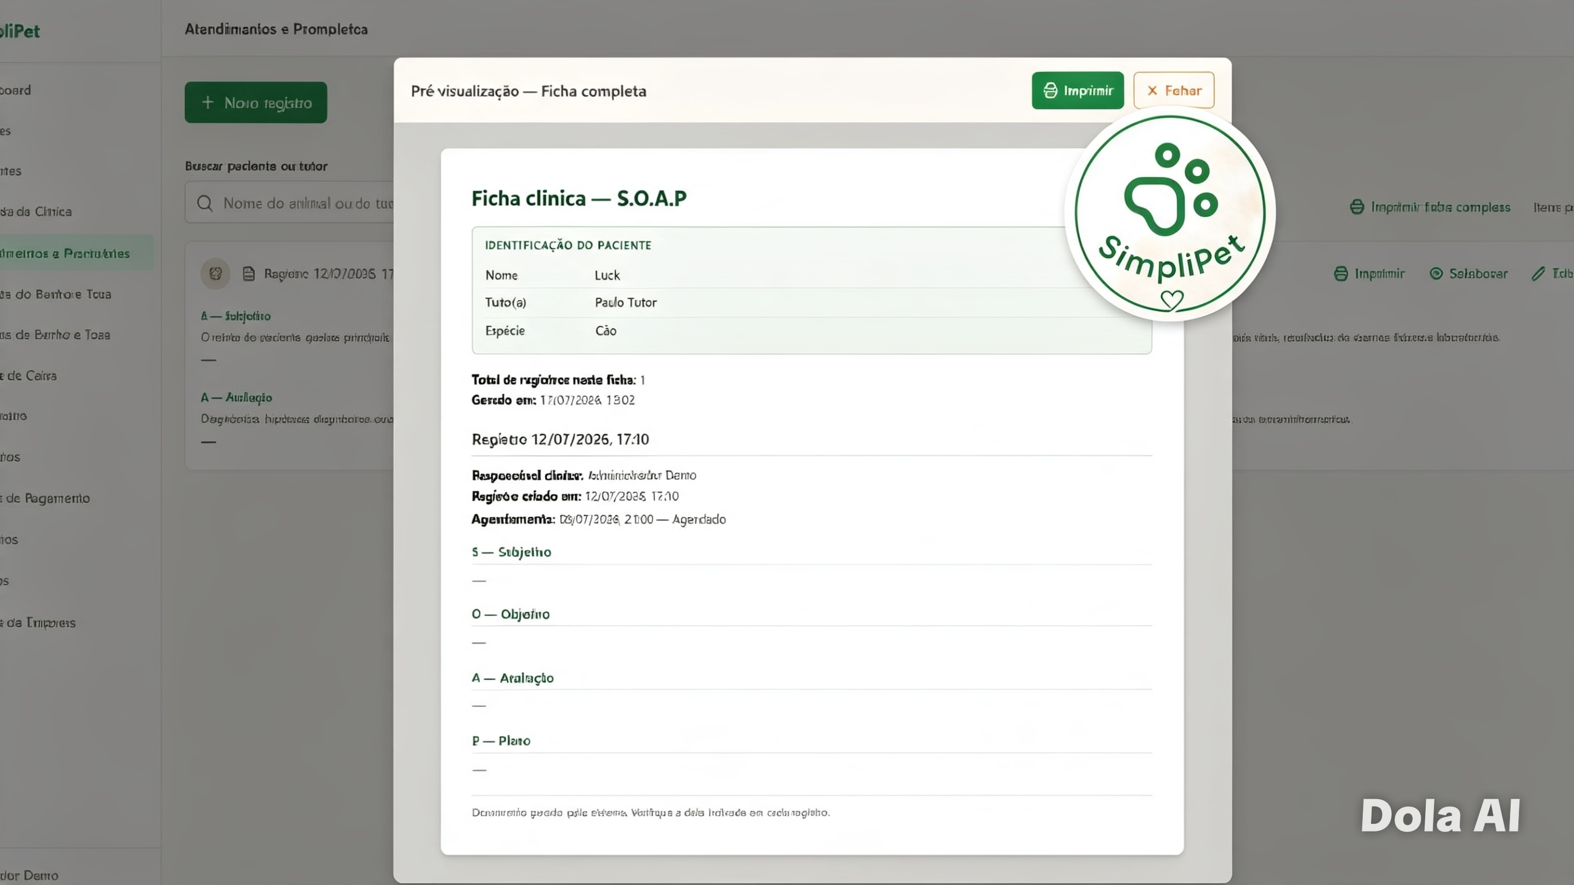Click printer icon of record card Imprimir
This screenshot has height=885, width=1574.
(x=1340, y=274)
